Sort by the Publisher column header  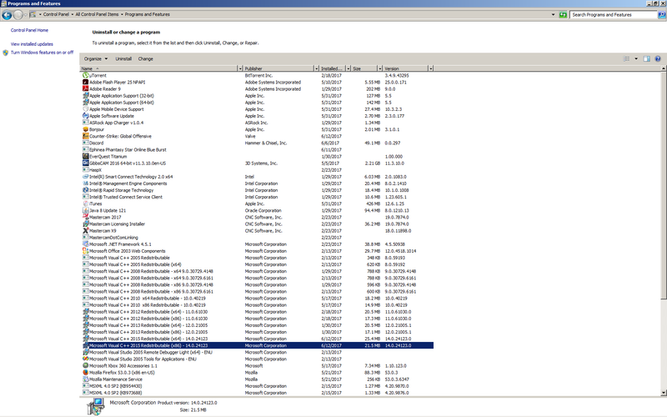[x=278, y=68]
